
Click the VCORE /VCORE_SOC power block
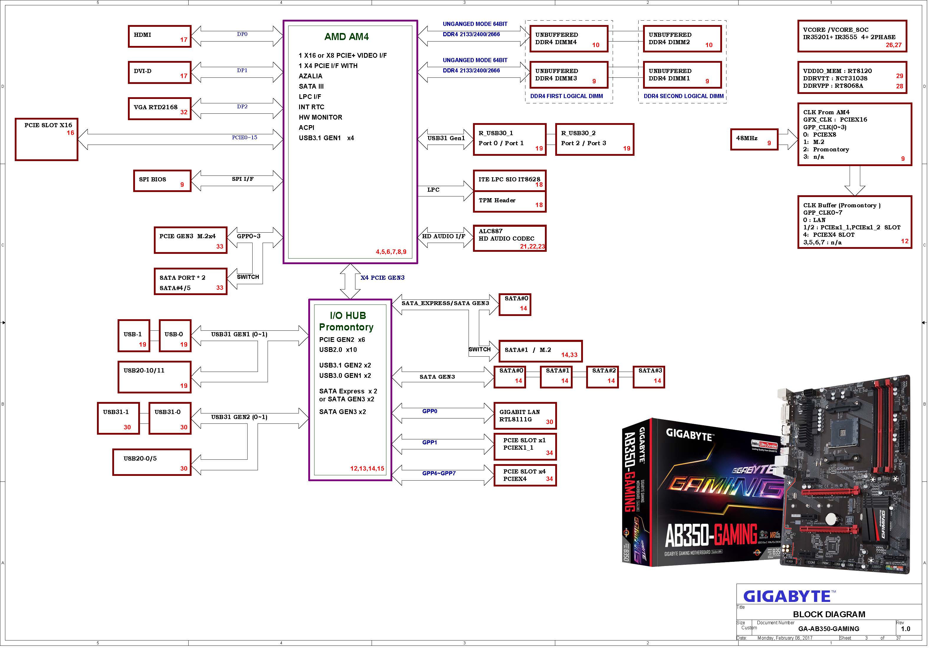[851, 36]
